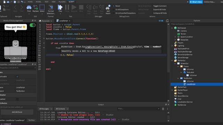223x125 pixels.
Task: Toggle the Disabled property checkbox
Action: pos(17,99)
